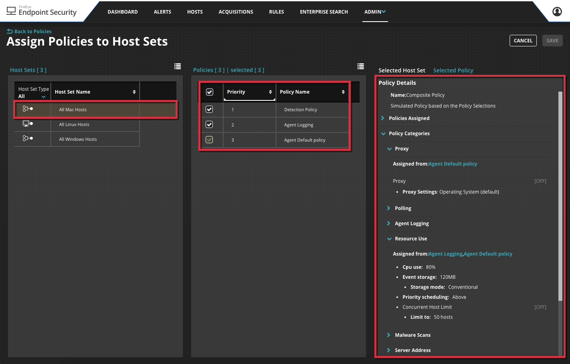Screen dimensions: 570x364
Task: Follow the Back to Policies link
Action: 33,31
